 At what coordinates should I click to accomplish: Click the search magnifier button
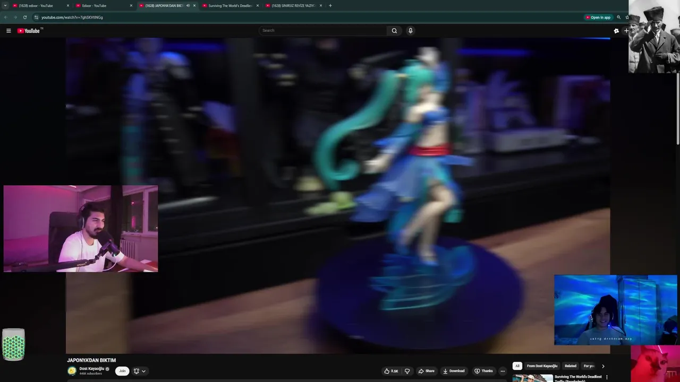394,31
